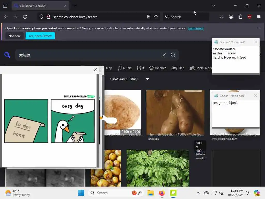Click the am goose hjonk text
265x199 pixels.
[225, 103]
